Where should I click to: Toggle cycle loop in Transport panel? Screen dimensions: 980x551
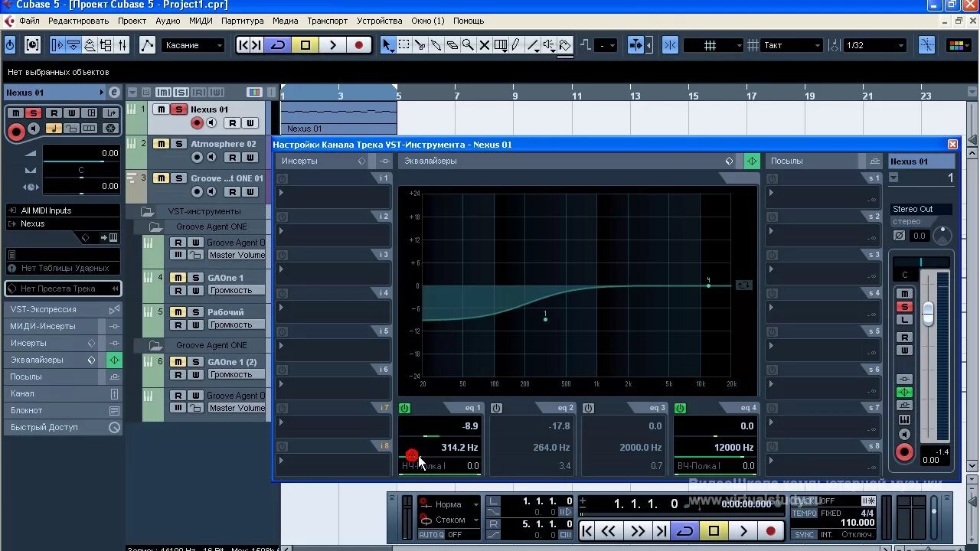[685, 530]
